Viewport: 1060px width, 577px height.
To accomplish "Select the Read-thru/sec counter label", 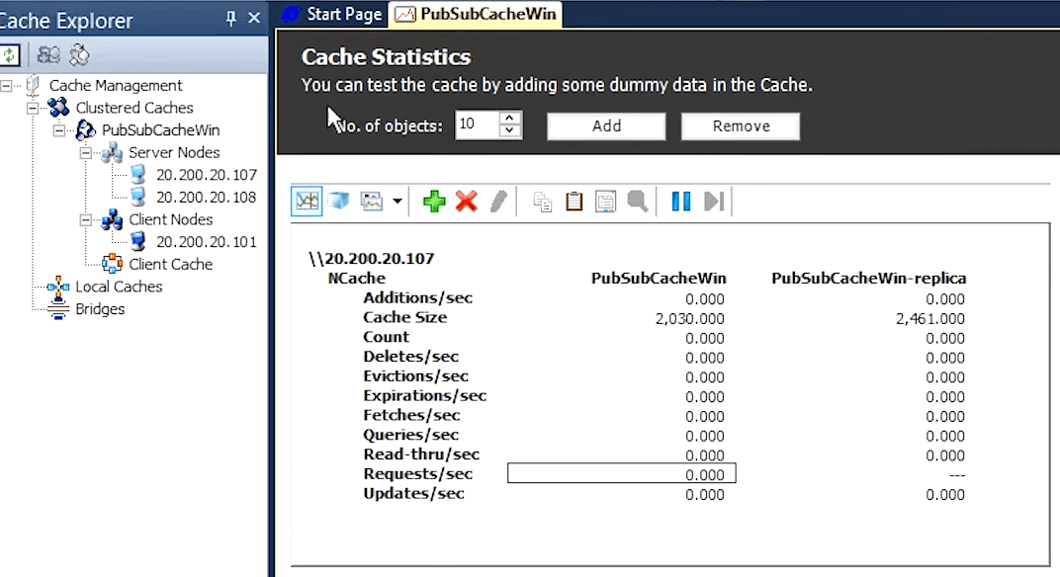I will 421,454.
